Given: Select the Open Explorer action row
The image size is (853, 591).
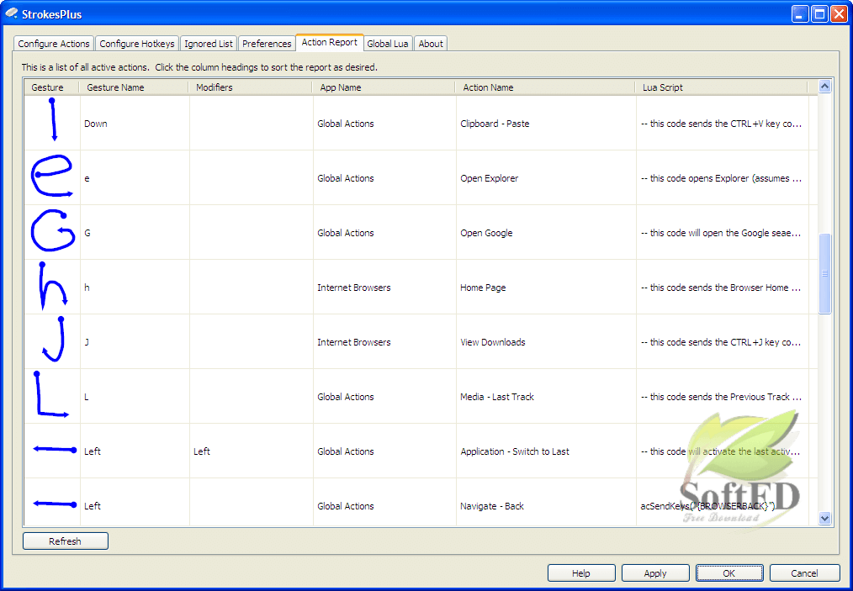Looking at the screenshot, I should pos(421,177).
